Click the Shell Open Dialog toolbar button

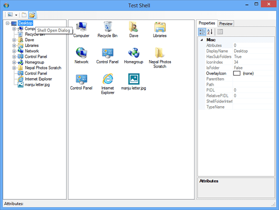(32, 15)
